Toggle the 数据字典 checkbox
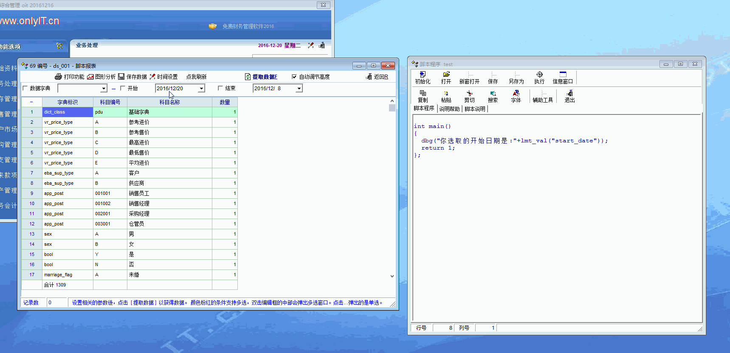The width and height of the screenshot is (730, 353). pyautogui.click(x=25, y=88)
